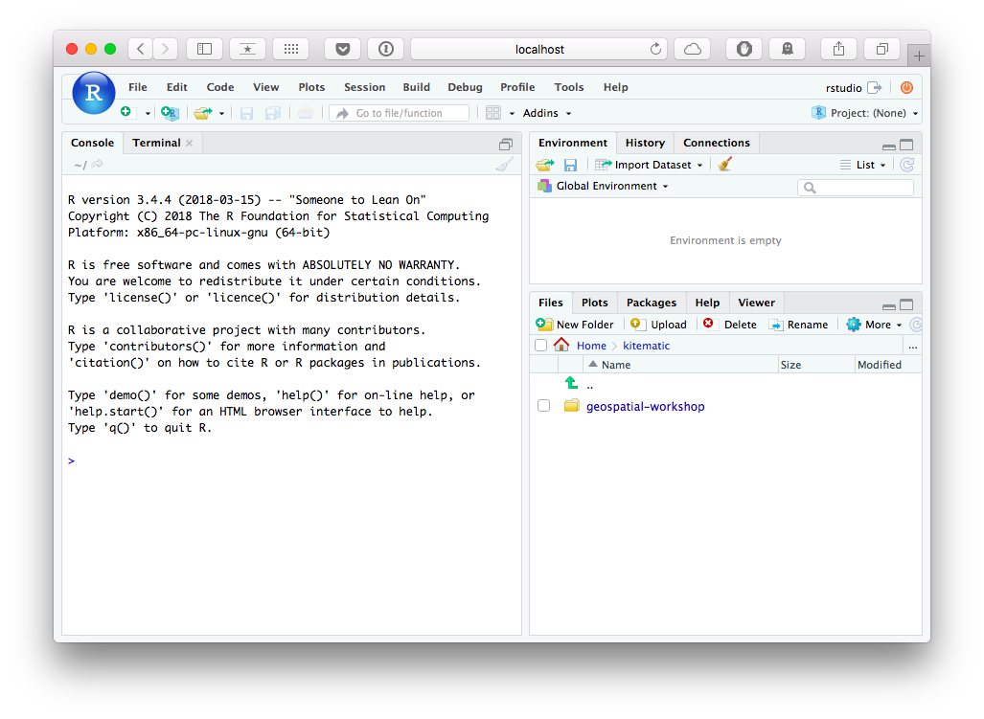The width and height of the screenshot is (984, 719).
Task: Open the Tools menu
Action: (x=568, y=87)
